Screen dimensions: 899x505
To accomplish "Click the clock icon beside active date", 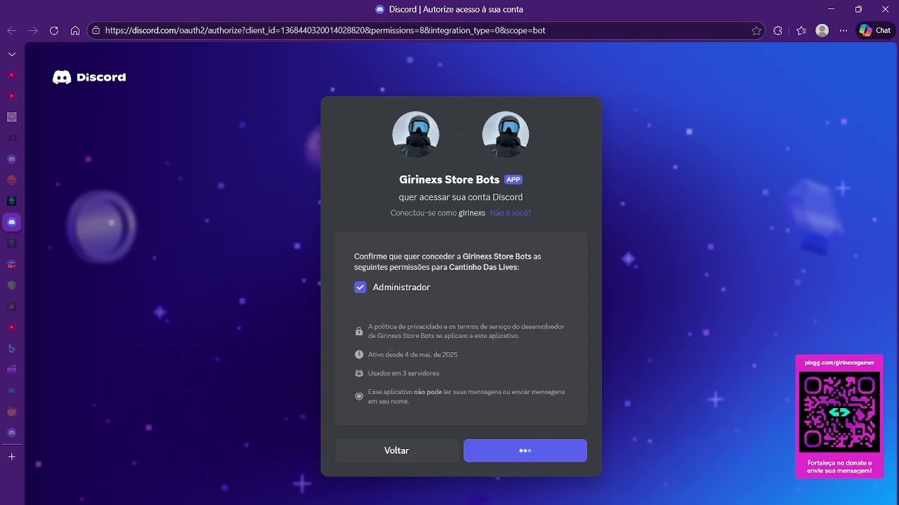I will 359,355.
